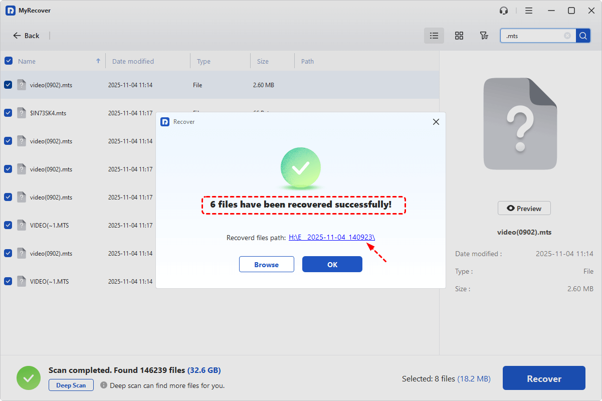Image resolution: width=602 pixels, height=401 pixels.
Task: Close the Recover dialog
Action: click(436, 122)
